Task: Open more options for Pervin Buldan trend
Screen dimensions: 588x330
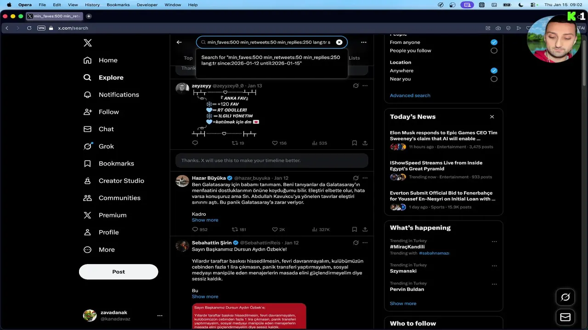Action: point(494,284)
